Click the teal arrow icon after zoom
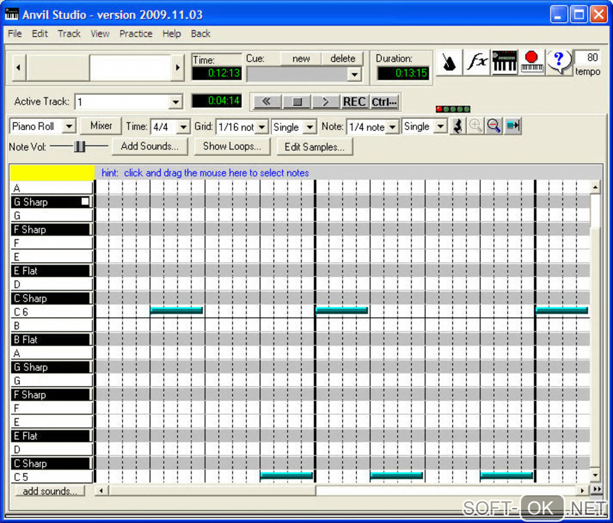613x523 pixels. tap(513, 127)
